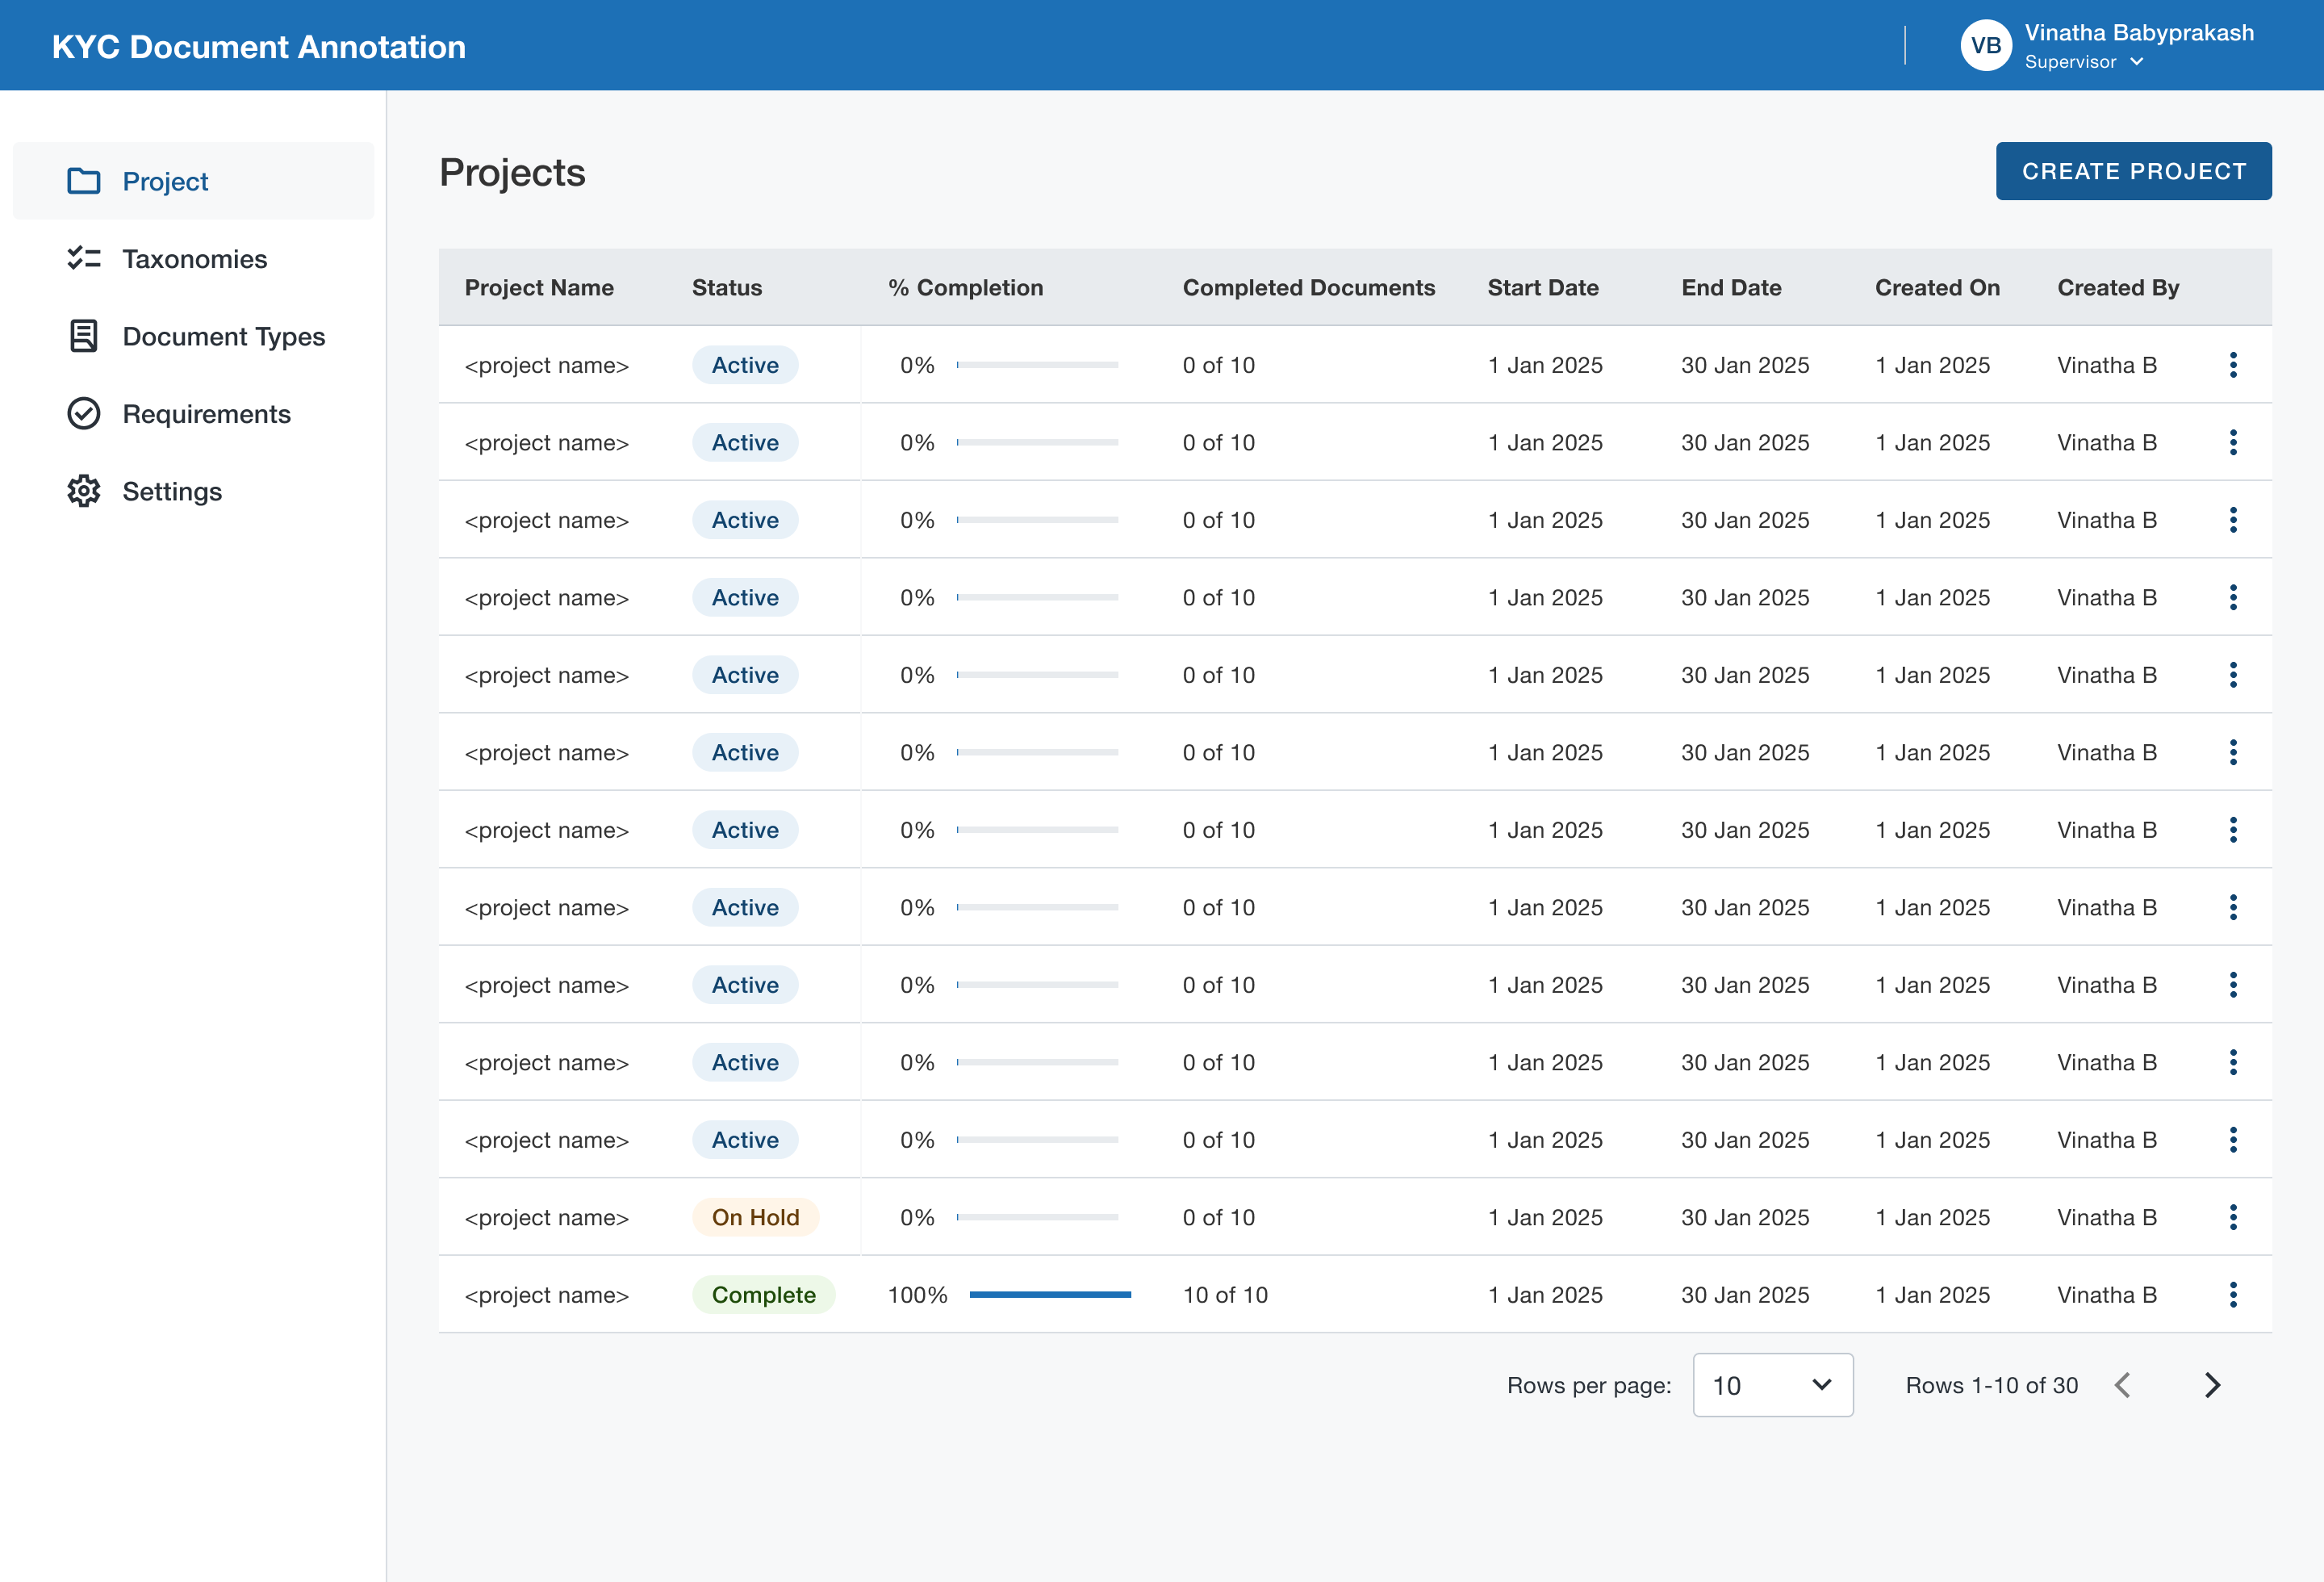Click the Document Types page icon
Viewport: 2324px width, 1582px height.
tap(84, 337)
